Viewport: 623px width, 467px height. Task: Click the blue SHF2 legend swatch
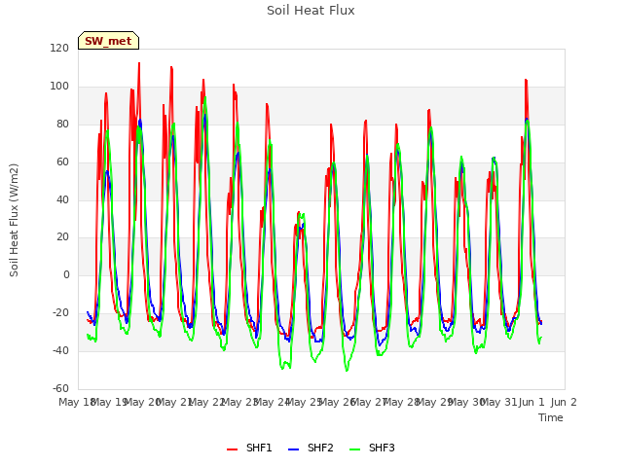(293, 449)
